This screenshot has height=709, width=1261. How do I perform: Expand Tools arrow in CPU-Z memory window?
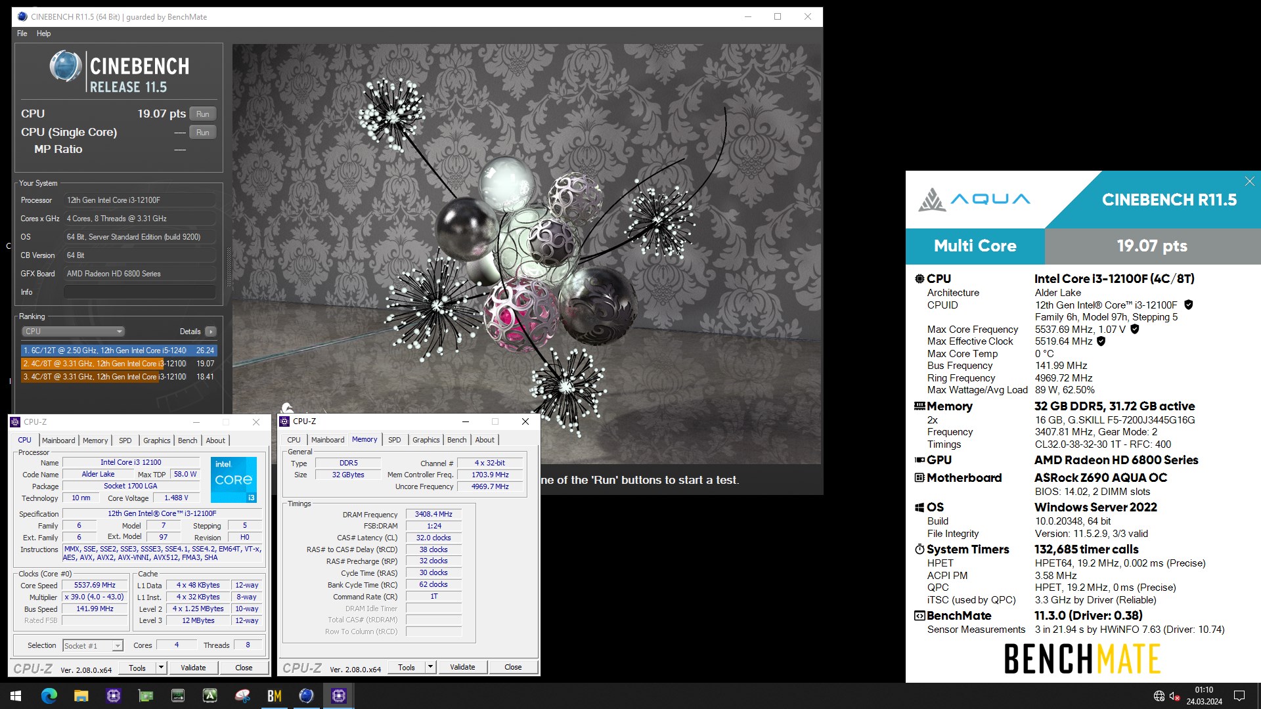click(430, 667)
